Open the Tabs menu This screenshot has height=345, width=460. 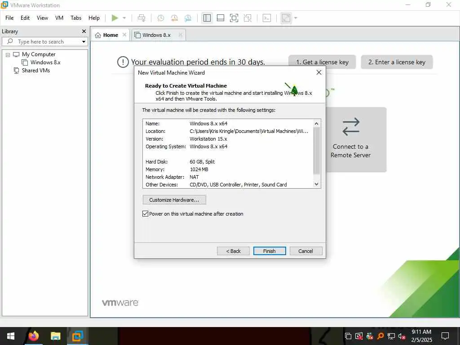(76, 18)
